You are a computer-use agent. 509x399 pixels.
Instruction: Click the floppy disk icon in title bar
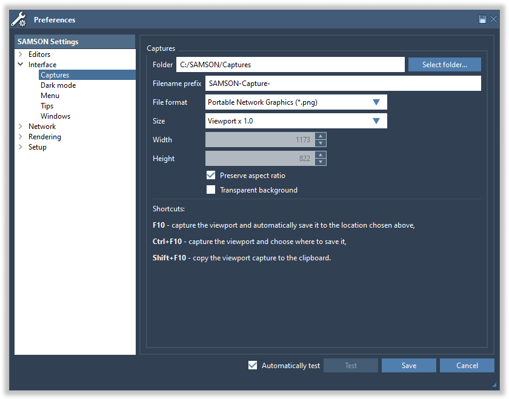(x=482, y=19)
